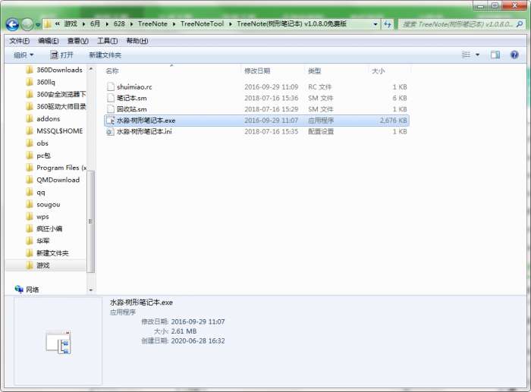Select the 360llq folder in sidebar
The image size is (531, 392).
[x=40, y=82]
